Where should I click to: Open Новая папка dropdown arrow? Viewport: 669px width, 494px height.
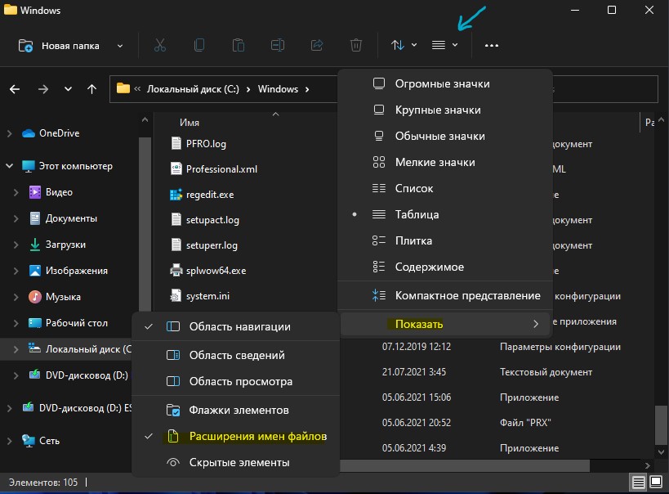(120, 46)
